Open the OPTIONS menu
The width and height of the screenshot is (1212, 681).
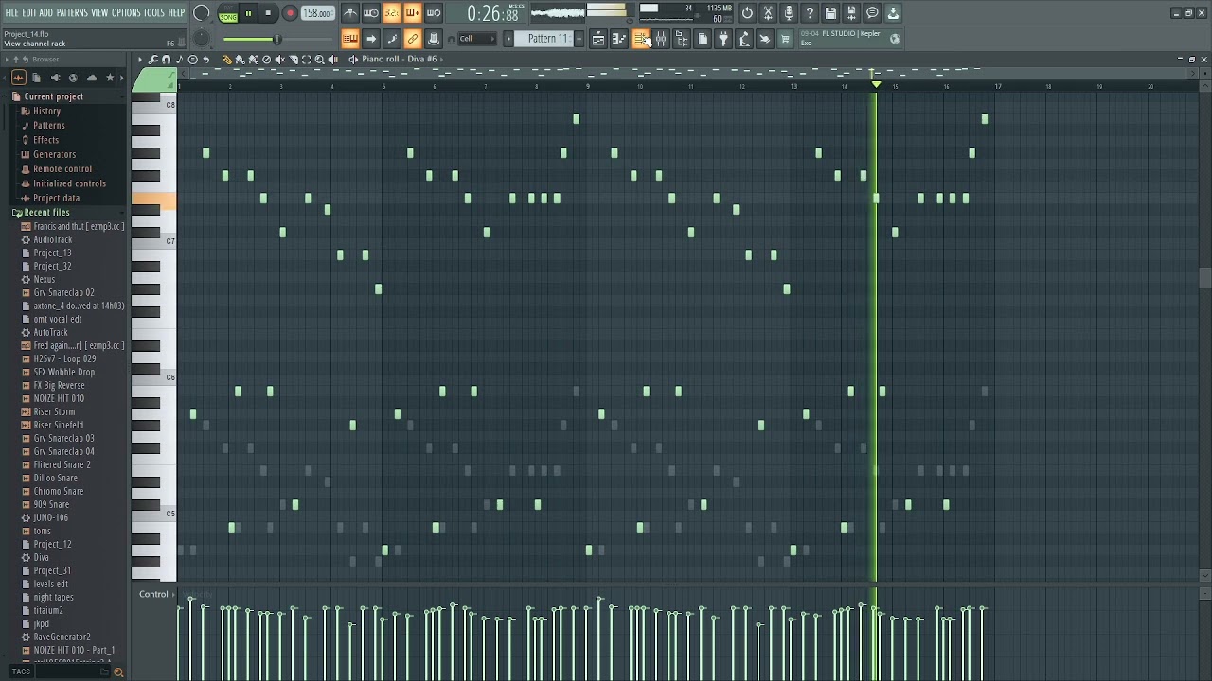tap(126, 12)
